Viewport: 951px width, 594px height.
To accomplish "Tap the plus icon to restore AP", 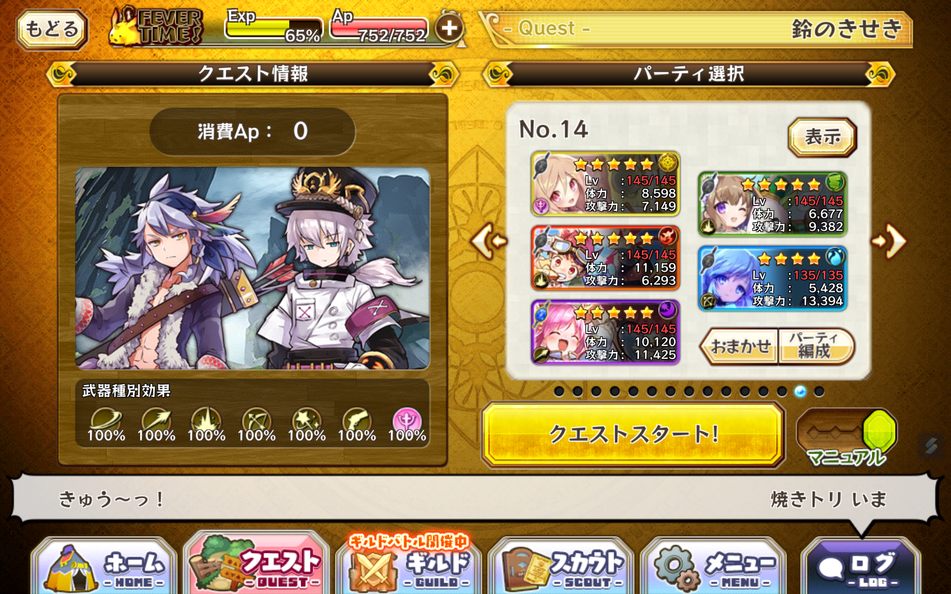I will (x=449, y=28).
